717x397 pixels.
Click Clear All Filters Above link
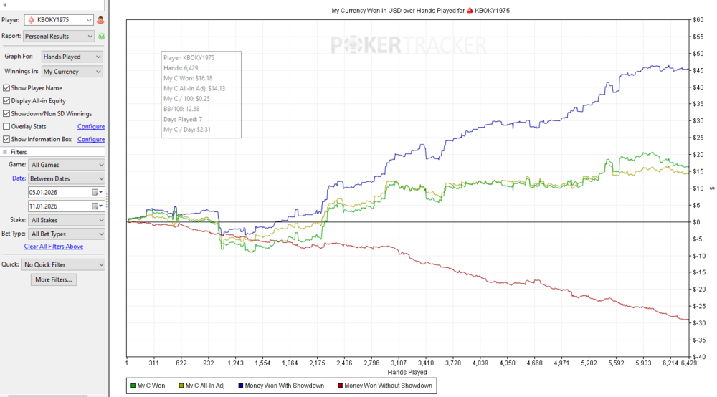pyautogui.click(x=54, y=247)
